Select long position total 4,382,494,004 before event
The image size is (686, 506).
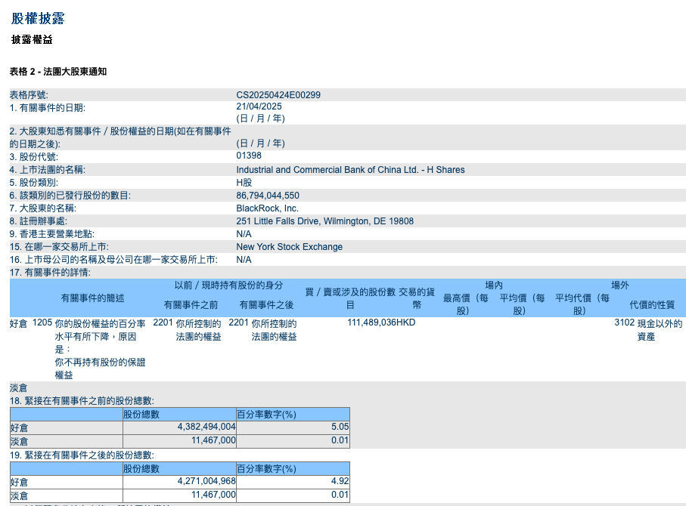[206, 427]
